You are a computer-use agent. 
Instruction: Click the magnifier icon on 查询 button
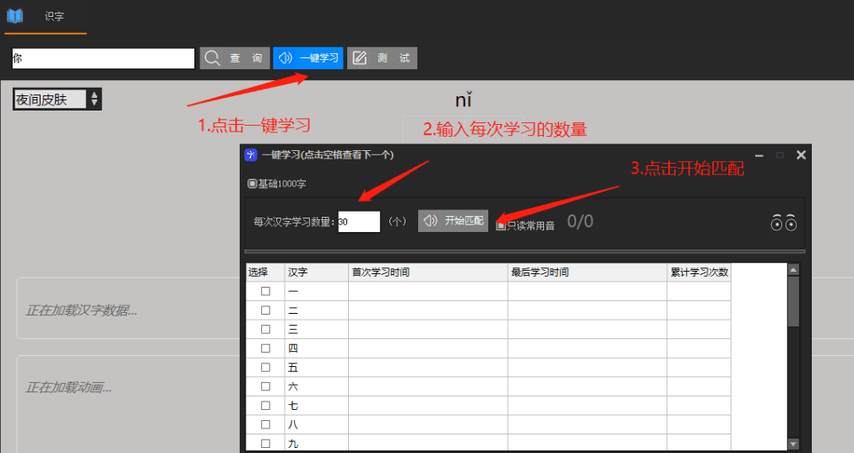pyautogui.click(x=213, y=58)
